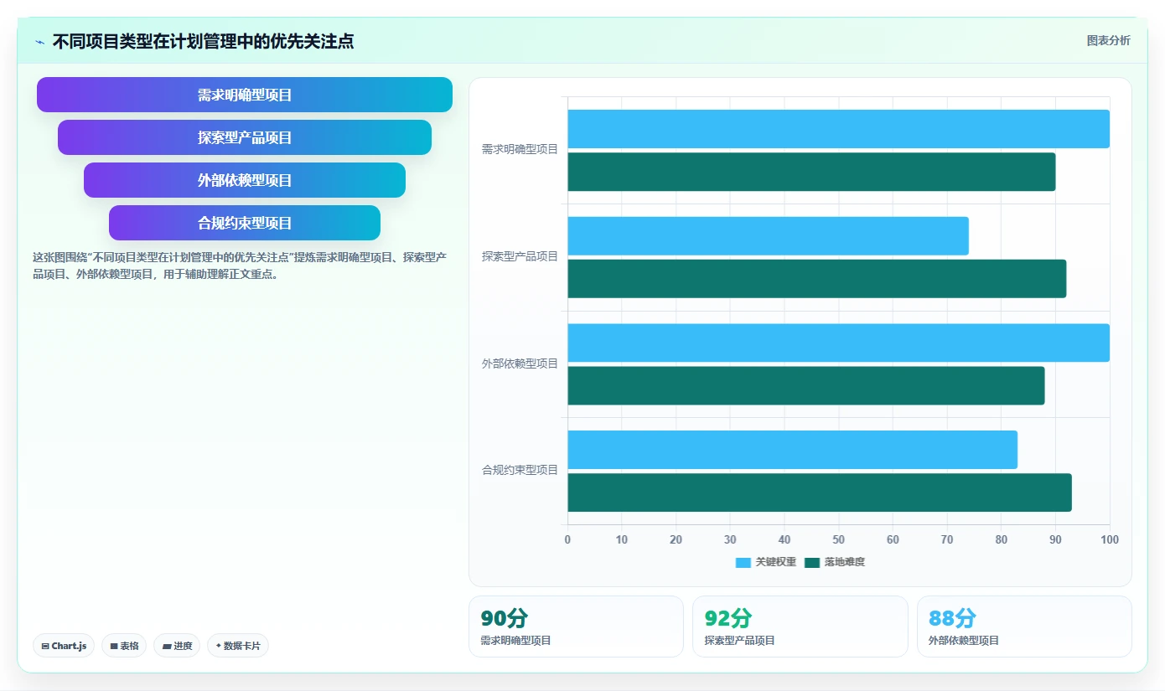Click the x-axis tick label 100
The width and height of the screenshot is (1165, 691).
pyautogui.click(x=1110, y=540)
